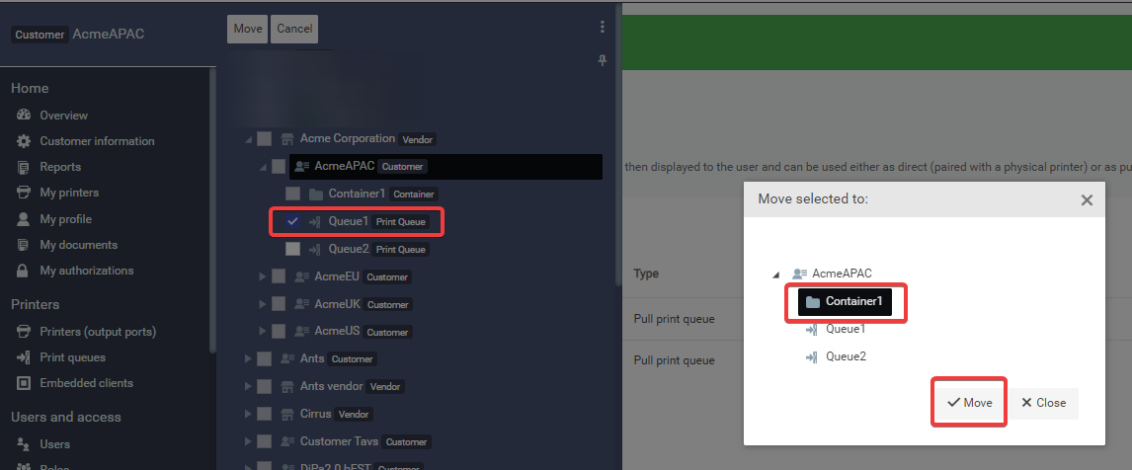The image size is (1132, 470).
Task: Click Container1 folder icon in move dialog
Action: click(813, 301)
